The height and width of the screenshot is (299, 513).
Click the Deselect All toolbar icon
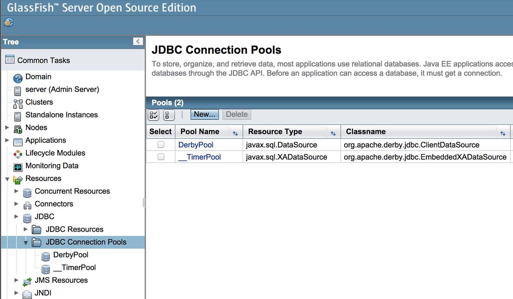169,115
